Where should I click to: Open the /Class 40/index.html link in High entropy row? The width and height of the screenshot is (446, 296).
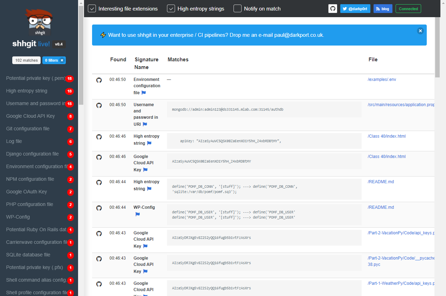[386, 136]
